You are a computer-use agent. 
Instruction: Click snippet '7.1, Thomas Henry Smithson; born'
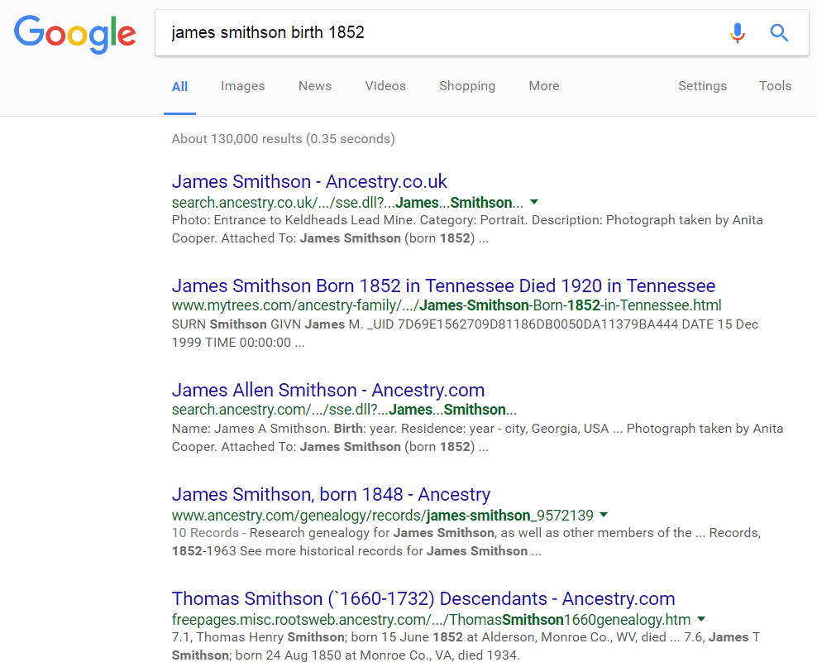pyautogui.click(x=466, y=646)
